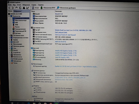Open the Dell Latitude E5440 link
139x104 pixels.
[x=61, y=32]
